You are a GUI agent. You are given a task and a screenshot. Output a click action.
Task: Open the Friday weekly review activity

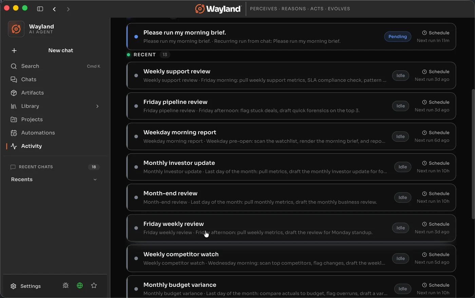(x=291, y=228)
